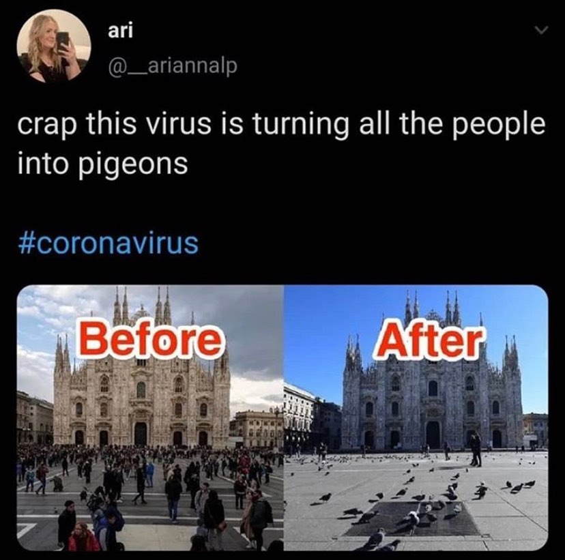Visit the @__ariannalp handle
The height and width of the screenshot is (560, 565).
[x=173, y=66]
